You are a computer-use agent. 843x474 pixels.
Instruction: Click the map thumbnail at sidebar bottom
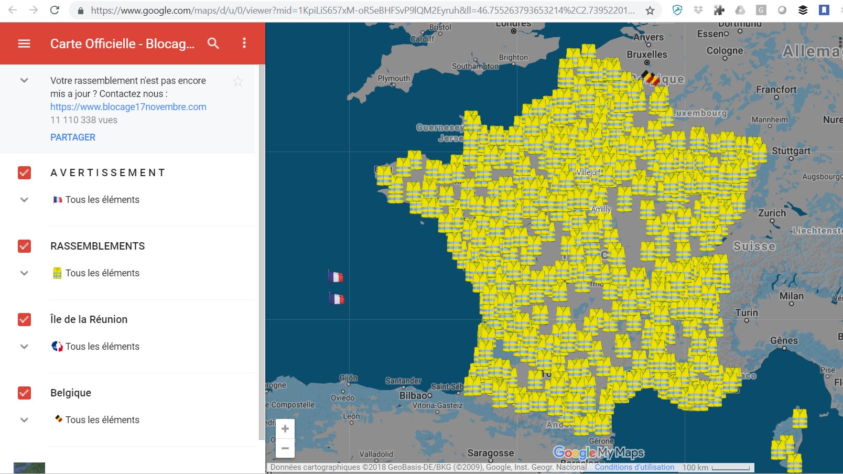[x=29, y=468]
